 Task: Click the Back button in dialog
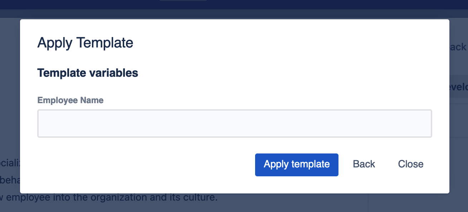364,164
